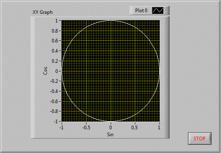The width and height of the screenshot is (221, 153).
Task: Select the Plot 0 legend label
Action: coord(141,11)
